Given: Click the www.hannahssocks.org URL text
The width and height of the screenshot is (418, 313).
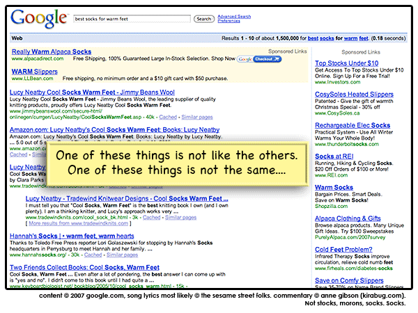Looking at the screenshot, I should pos(38,255).
